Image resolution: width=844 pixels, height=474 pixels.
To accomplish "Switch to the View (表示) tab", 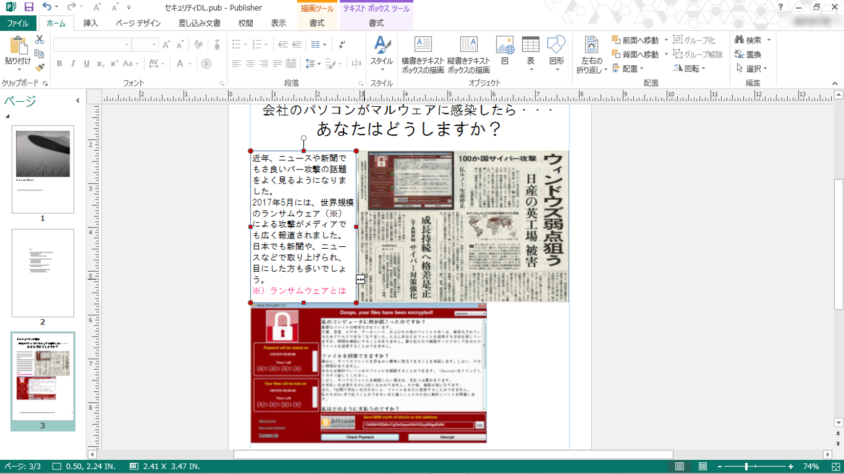I will [x=278, y=23].
